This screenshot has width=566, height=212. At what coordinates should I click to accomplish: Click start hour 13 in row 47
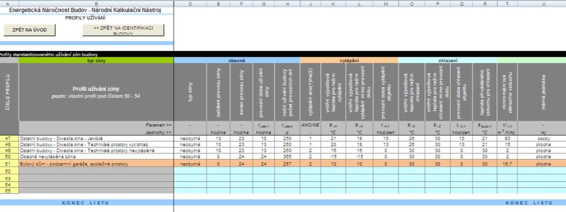[x=219, y=138]
